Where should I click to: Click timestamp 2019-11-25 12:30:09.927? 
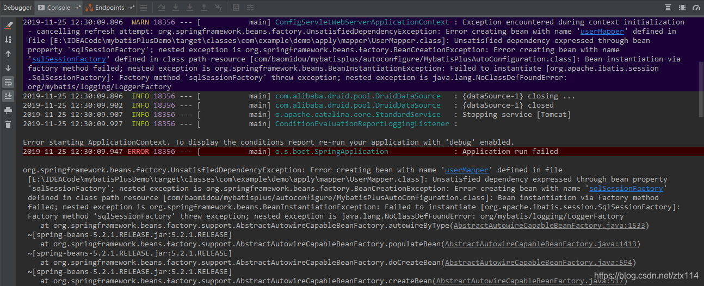[x=73, y=124]
